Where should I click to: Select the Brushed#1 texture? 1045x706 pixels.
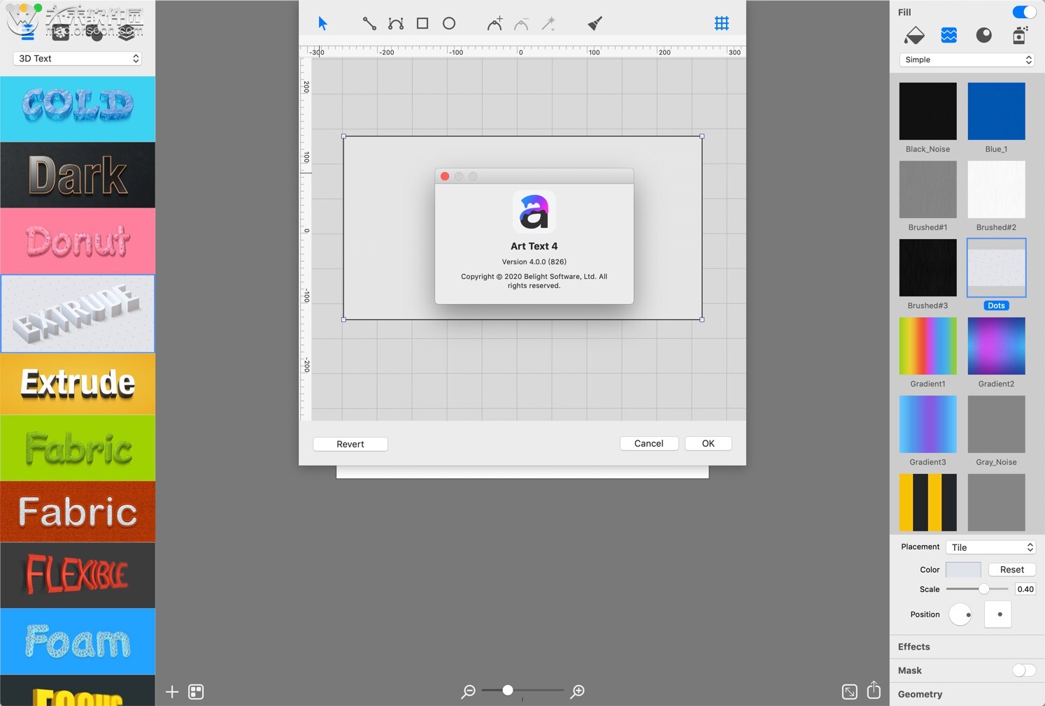(927, 189)
